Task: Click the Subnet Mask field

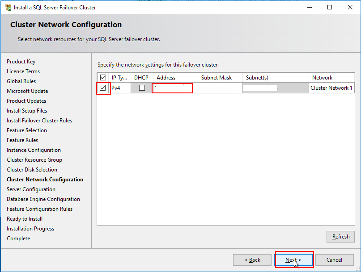Action: pyautogui.click(x=219, y=88)
